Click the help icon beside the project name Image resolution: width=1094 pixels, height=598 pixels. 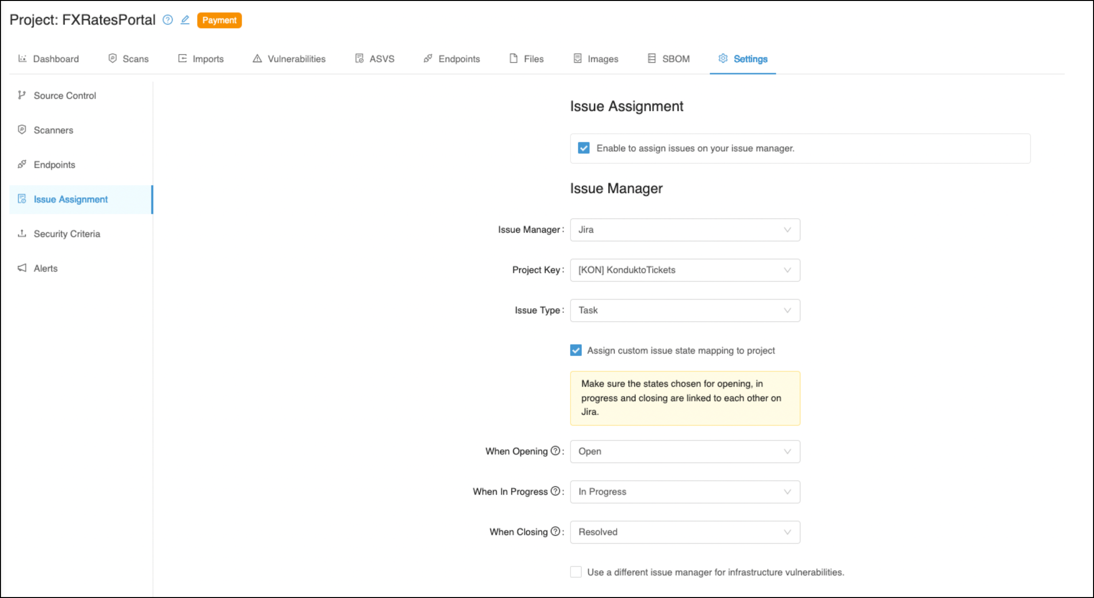167,20
